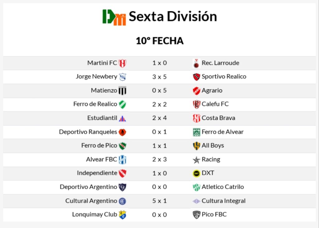Click the Lonquimay Club yellow-blue crest
Screen dimensions: 319x228
[122, 215]
